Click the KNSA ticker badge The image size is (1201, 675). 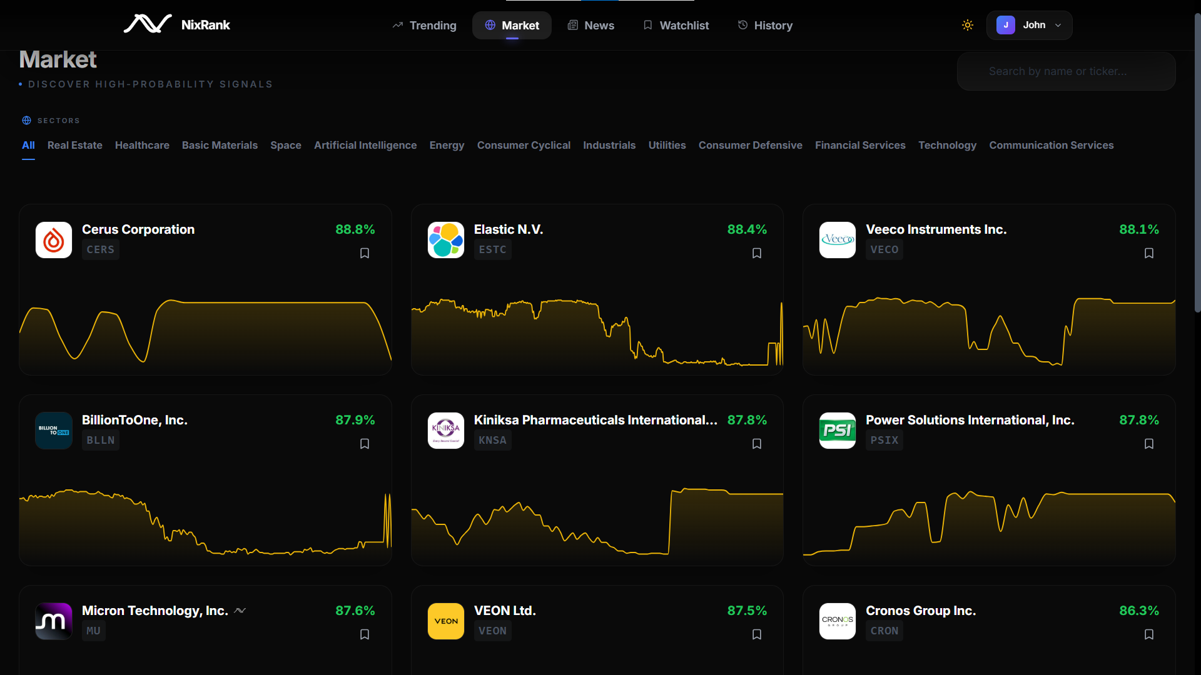pos(493,440)
